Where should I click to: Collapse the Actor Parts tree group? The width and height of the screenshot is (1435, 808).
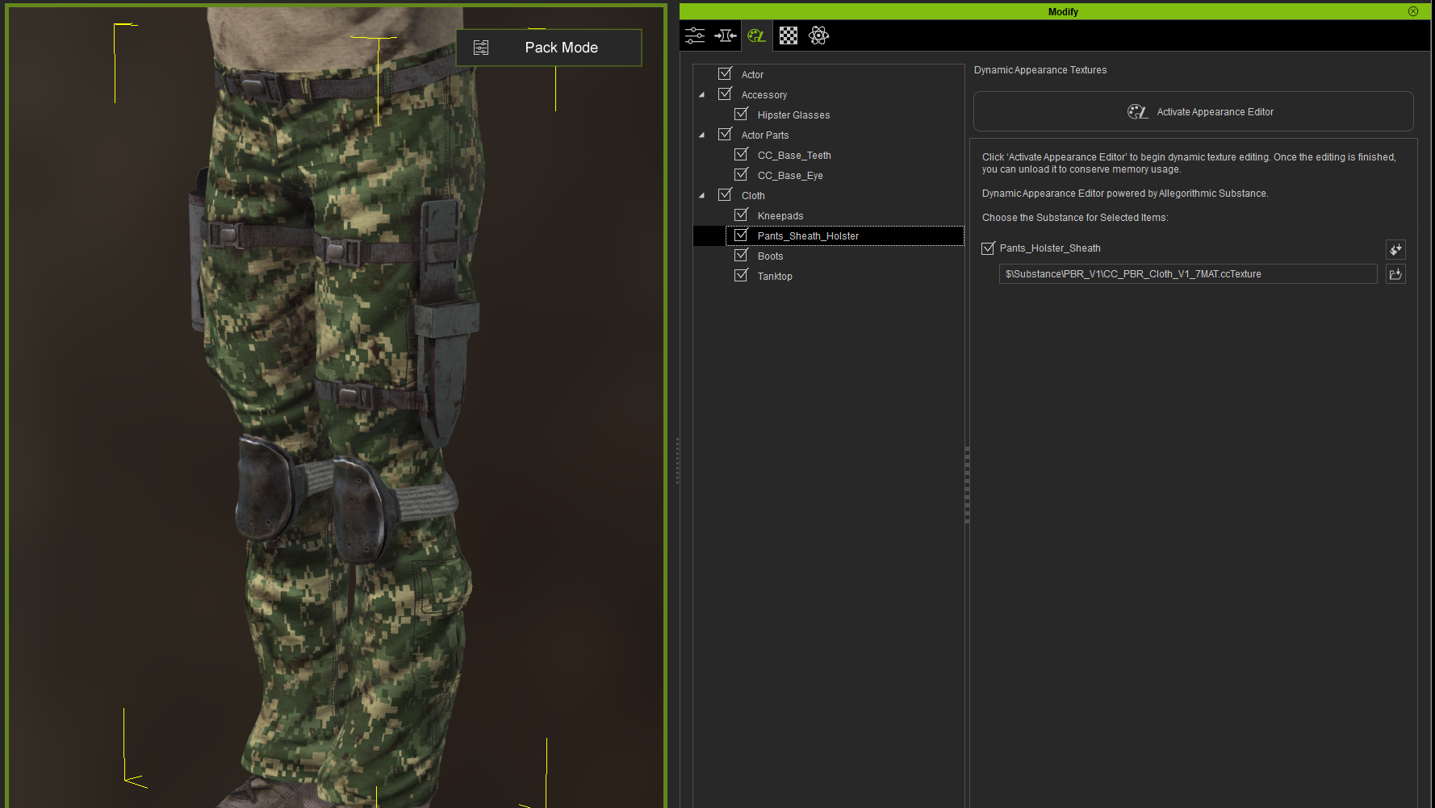[701, 135]
